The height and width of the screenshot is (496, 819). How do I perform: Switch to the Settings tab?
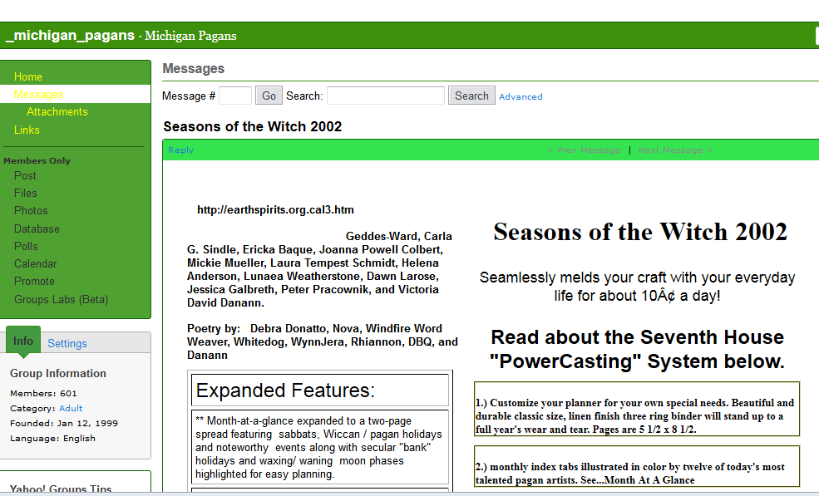point(67,343)
